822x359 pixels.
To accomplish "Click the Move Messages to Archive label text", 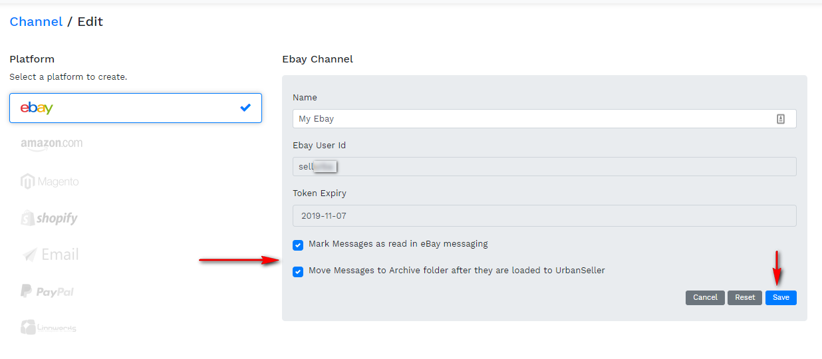I will click(456, 271).
